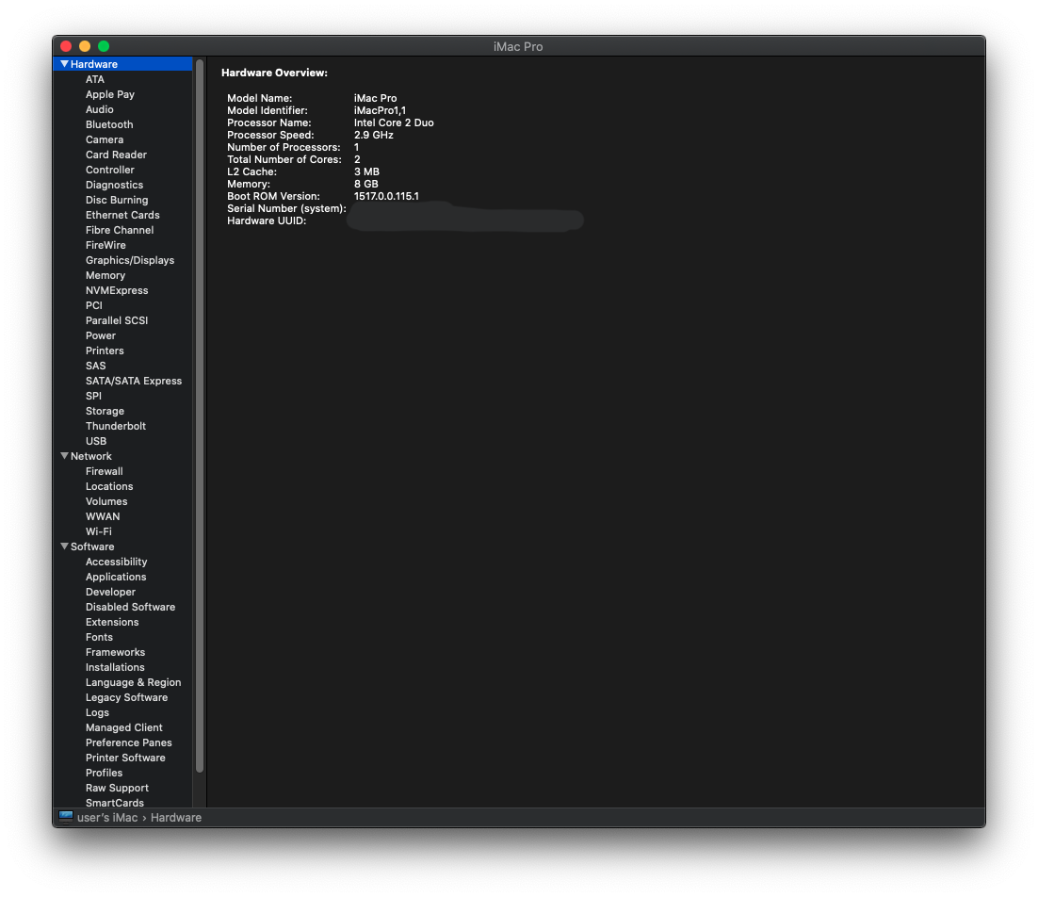Image resolution: width=1038 pixels, height=897 pixels.
Task: Click Hardware in bottom path bar
Action: pyautogui.click(x=176, y=818)
